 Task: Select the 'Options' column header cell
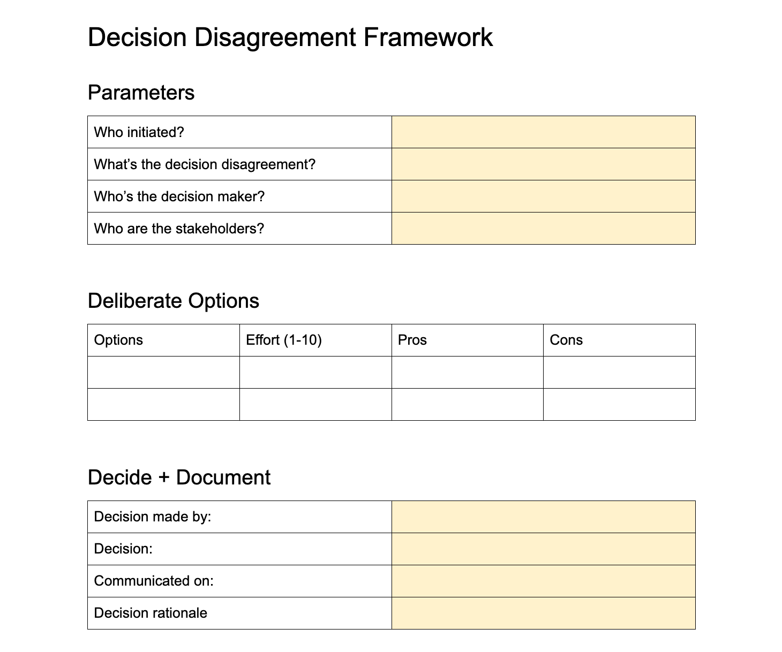(163, 340)
